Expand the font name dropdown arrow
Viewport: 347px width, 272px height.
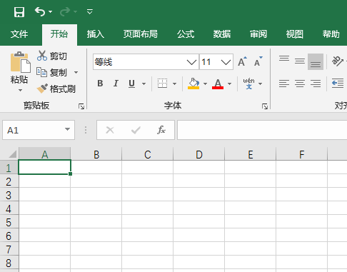click(191, 62)
